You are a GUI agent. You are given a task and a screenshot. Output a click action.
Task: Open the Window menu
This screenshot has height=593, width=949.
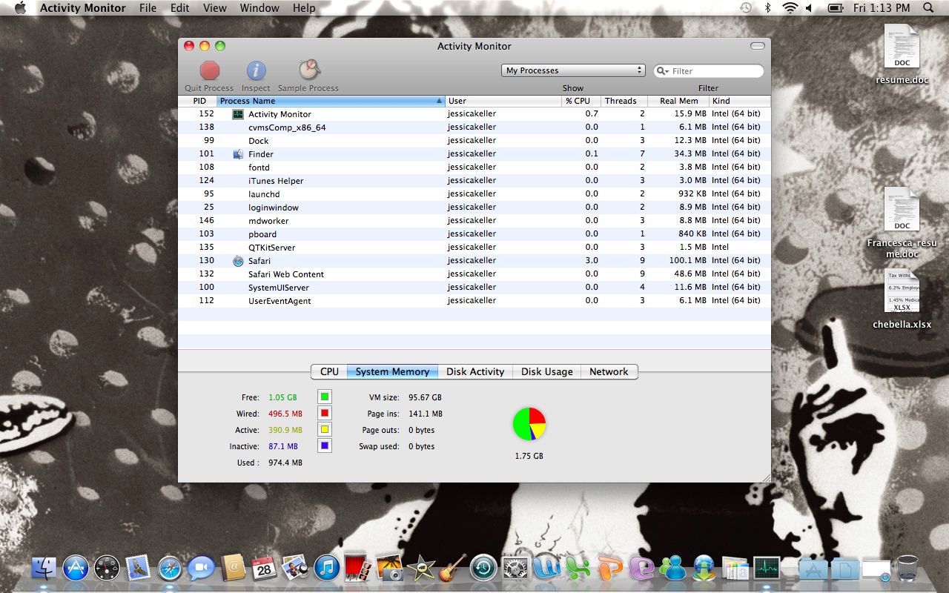(259, 8)
